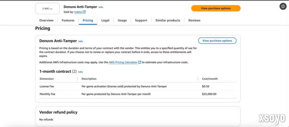This screenshot has width=289, height=127.
Task: Open the Irdeto seller link
Action: (78, 12)
